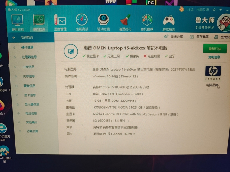Viewport: 230px width, 172px height.
Task: Open 显卡信息 graphics card info
Action: (30, 95)
